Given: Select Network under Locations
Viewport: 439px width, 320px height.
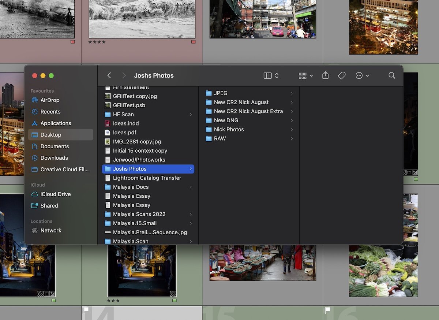Looking at the screenshot, I should tap(51, 230).
